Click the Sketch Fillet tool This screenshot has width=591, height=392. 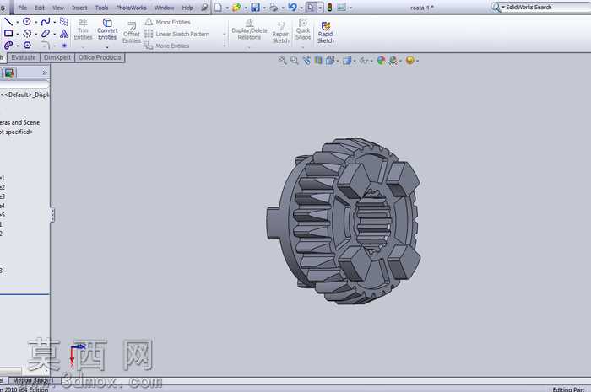[46, 46]
